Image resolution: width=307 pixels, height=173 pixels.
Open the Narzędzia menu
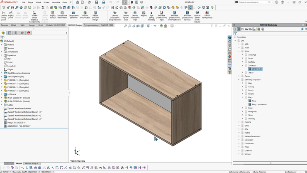click(x=56, y=2)
